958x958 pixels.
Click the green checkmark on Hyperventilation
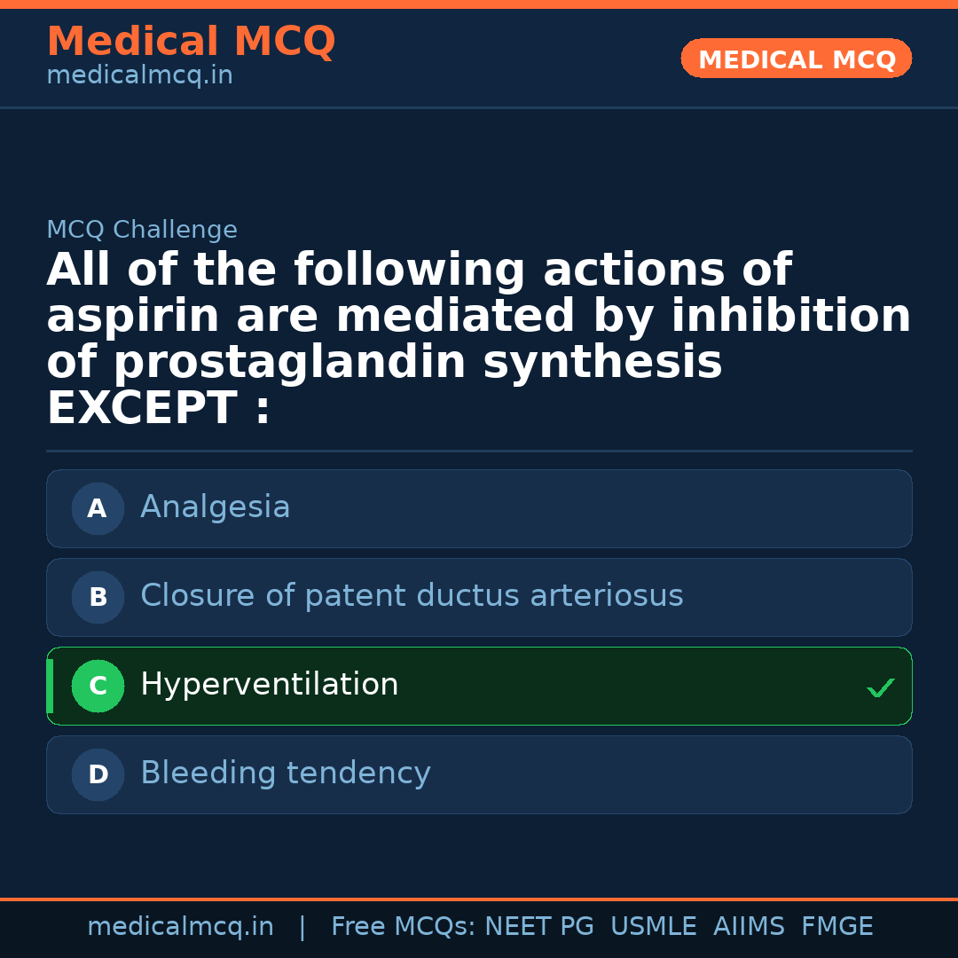point(880,687)
